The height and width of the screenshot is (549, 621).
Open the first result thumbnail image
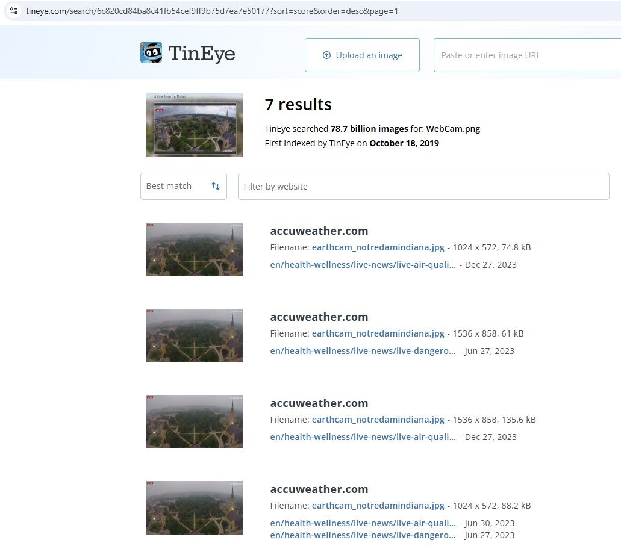coord(194,250)
